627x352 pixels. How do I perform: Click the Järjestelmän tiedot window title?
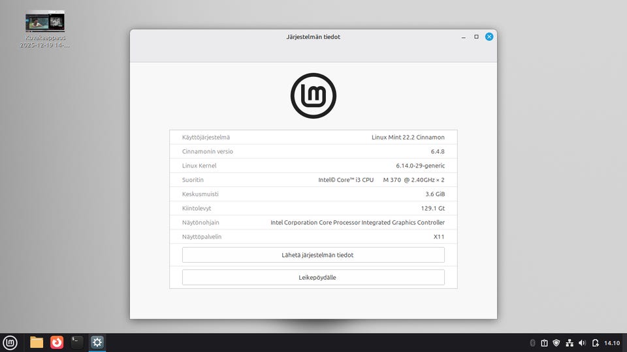point(313,37)
